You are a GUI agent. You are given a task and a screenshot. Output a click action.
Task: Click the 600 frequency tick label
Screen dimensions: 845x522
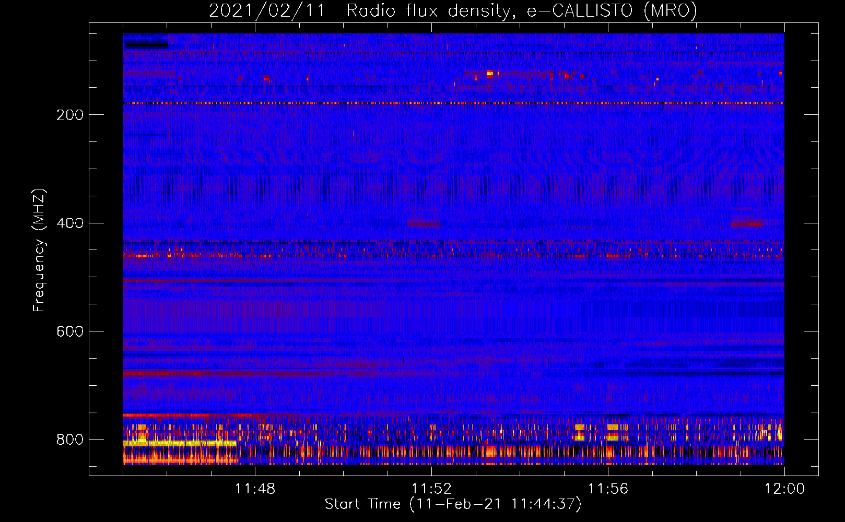tap(70, 332)
